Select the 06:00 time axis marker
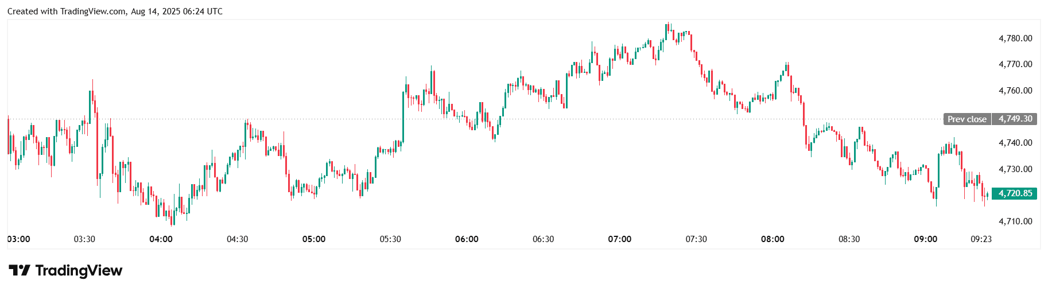 click(x=467, y=239)
